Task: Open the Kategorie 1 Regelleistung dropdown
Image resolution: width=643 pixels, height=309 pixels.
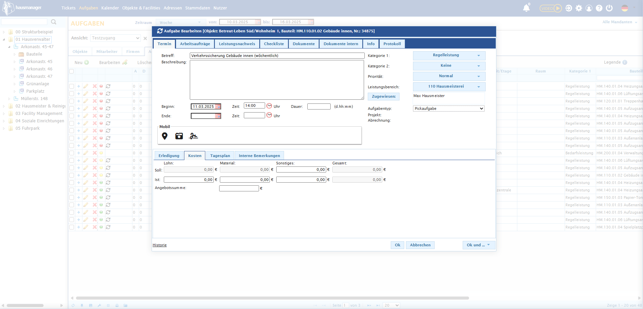Action: coord(449,55)
